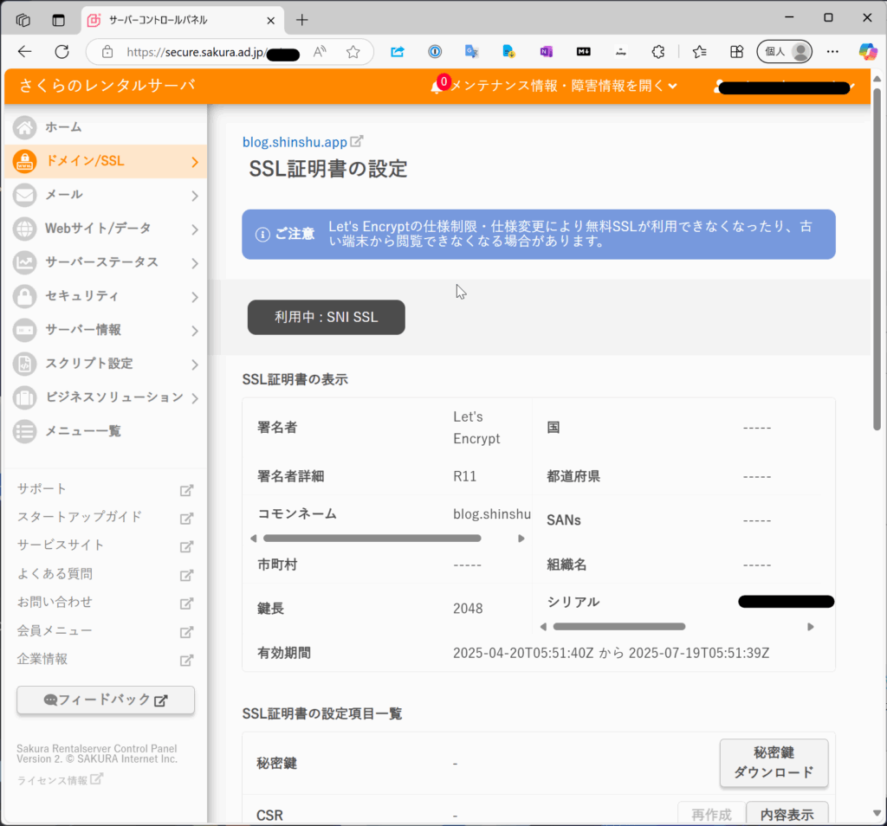Image resolution: width=887 pixels, height=826 pixels.
Task: Open the Google Translate extension
Action: click(x=472, y=52)
